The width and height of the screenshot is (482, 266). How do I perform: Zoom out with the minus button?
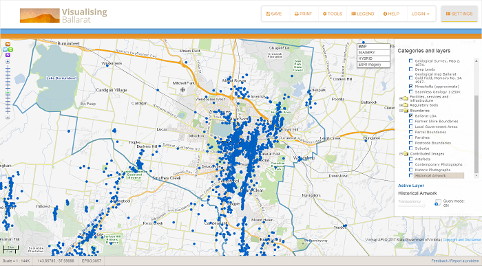point(8,118)
